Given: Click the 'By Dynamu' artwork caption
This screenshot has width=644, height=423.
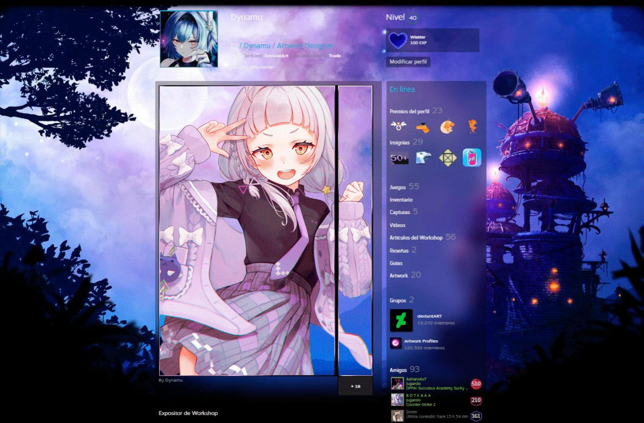Looking at the screenshot, I should click(x=171, y=380).
